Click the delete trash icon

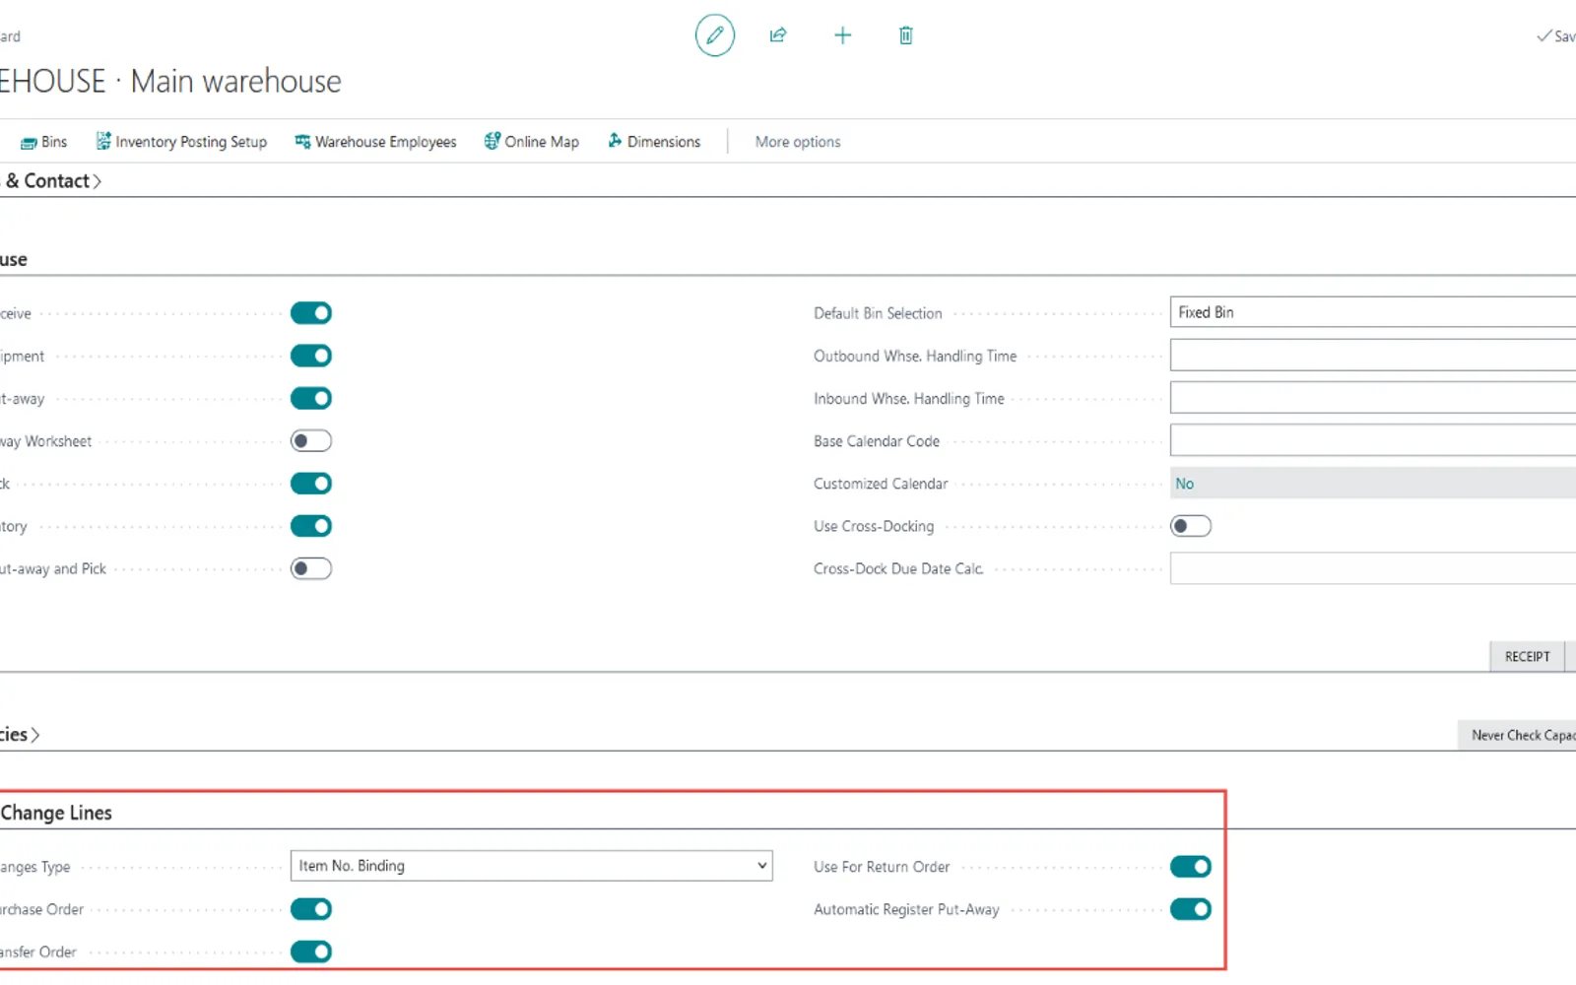point(906,35)
